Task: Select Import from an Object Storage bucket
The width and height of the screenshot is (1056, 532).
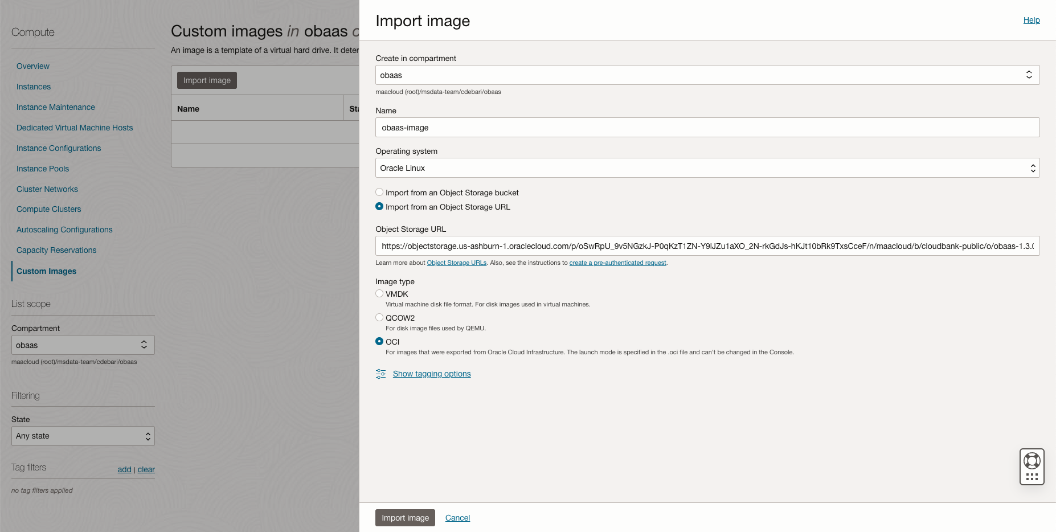Action: [x=379, y=192]
